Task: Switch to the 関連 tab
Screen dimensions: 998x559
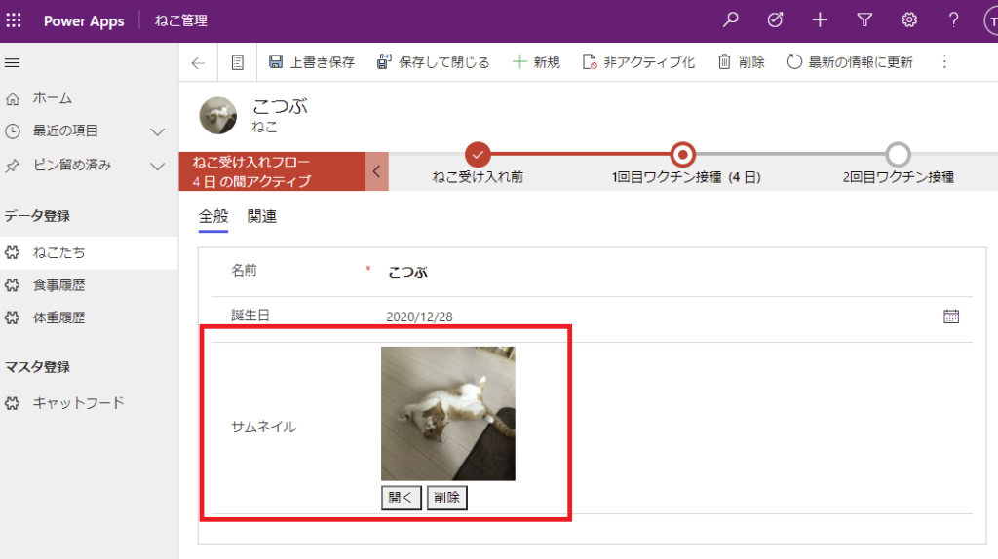Action: point(261,217)
